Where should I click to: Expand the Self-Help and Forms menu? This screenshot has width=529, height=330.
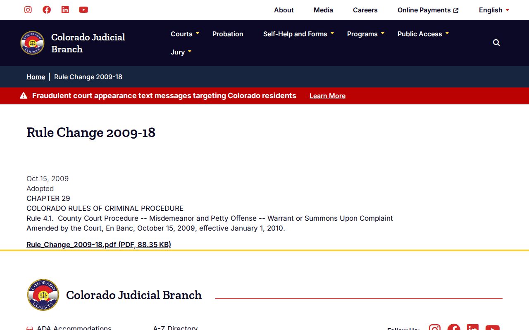coord(298,34)
